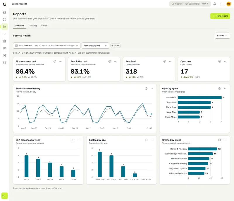Click the last data point on tickets line chart
The height and width of the screenshot is (201, 234).
[x=152, y=114]
